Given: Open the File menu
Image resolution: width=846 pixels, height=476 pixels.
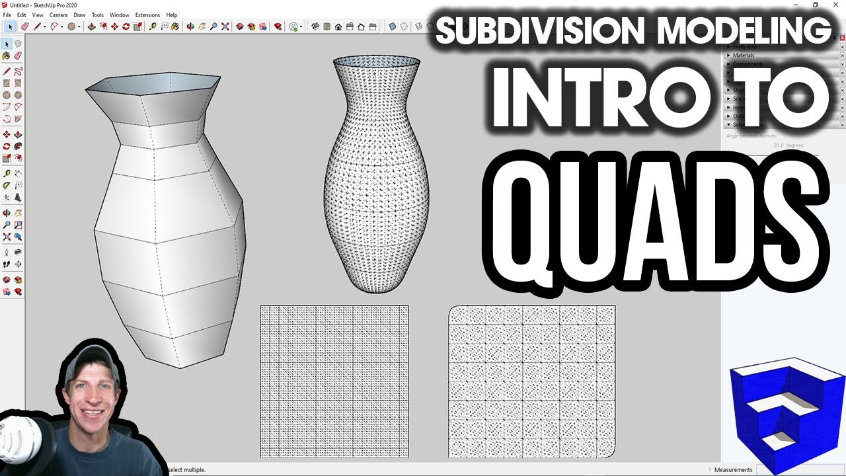Looking at the screenshot, I should pos(7,15).
